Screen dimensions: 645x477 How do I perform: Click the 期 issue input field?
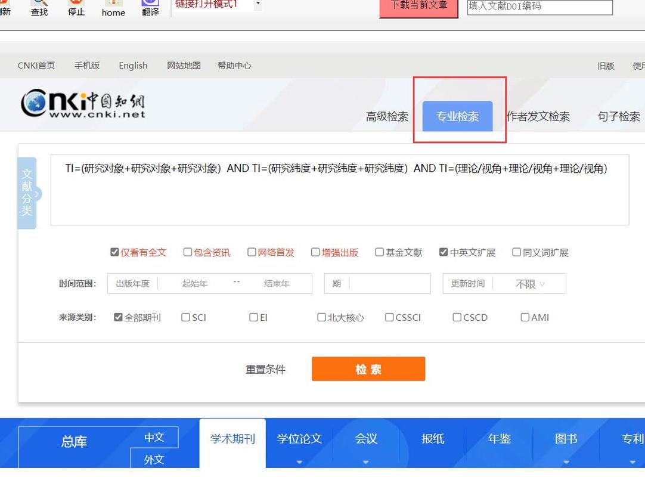point(377,284)
